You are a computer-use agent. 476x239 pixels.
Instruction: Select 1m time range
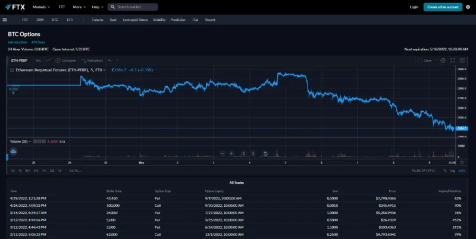pyautogui.click(x=44, y=171)
